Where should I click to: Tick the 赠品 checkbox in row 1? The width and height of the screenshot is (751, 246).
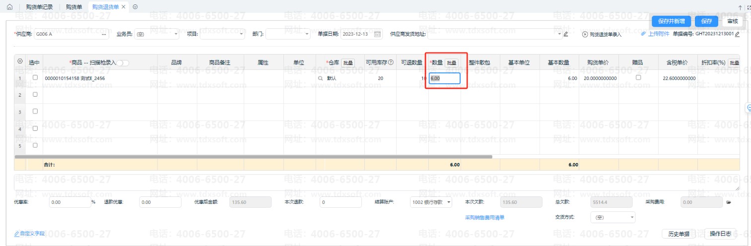click(x=638, y=78)
